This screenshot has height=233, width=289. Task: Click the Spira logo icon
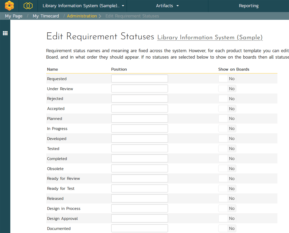(10, 5)
